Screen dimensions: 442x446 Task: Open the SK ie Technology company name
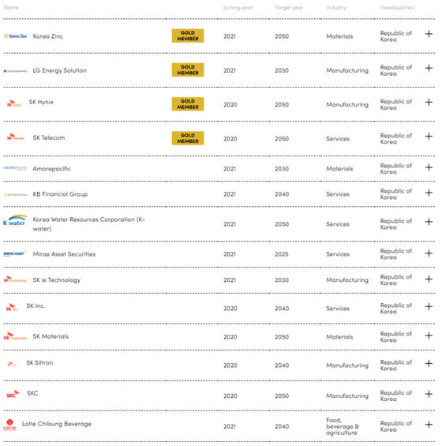(57, 280)
